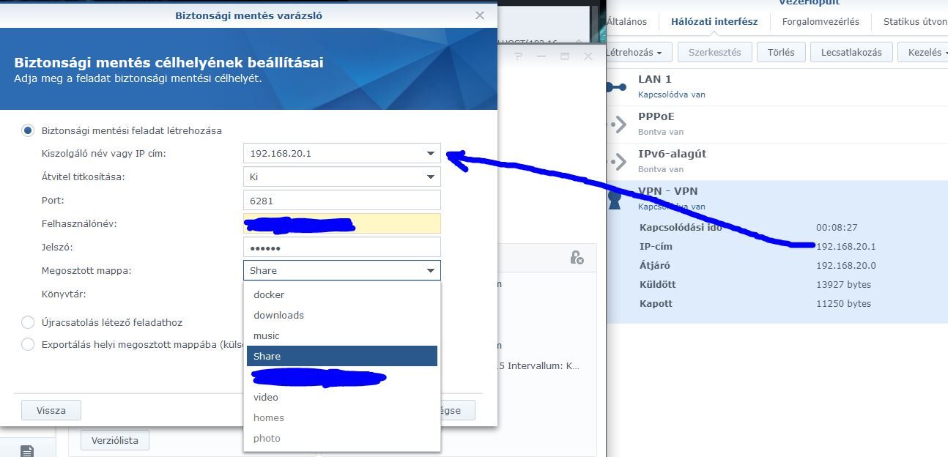Click the connection time 00:08:27
The height and width of the screenshot is (457, 948).
point(837,228)
